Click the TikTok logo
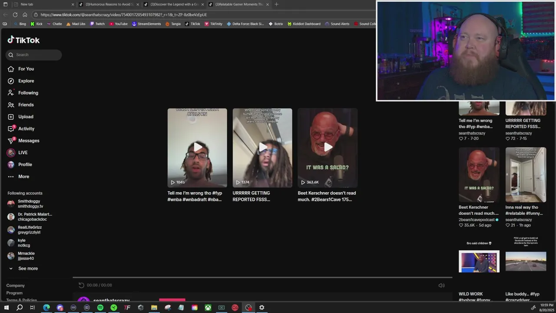Image resolution: width=556 pixels, height=313 pixels. [23, 40]
